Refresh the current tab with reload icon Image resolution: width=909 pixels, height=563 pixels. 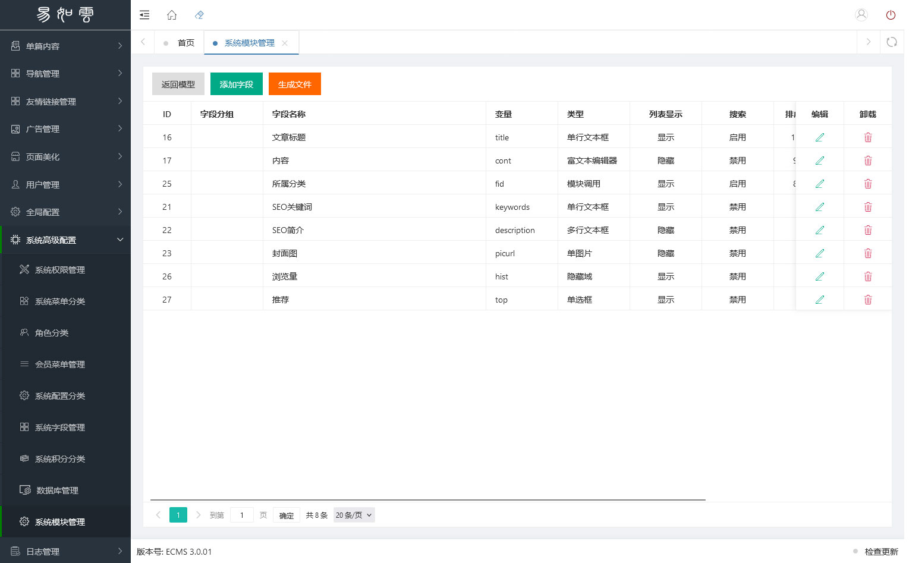[891, 42]
